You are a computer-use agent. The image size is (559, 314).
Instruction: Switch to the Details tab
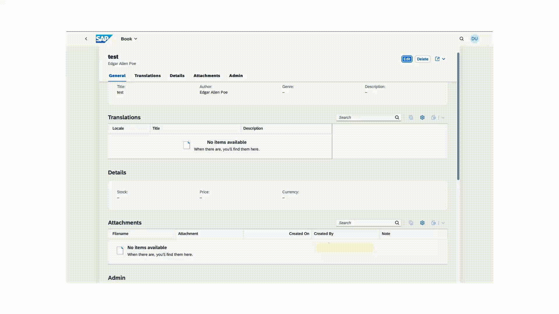pyautogui.click(x=177, y=76)
